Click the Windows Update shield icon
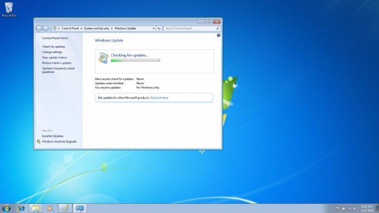 click(104, 58)
